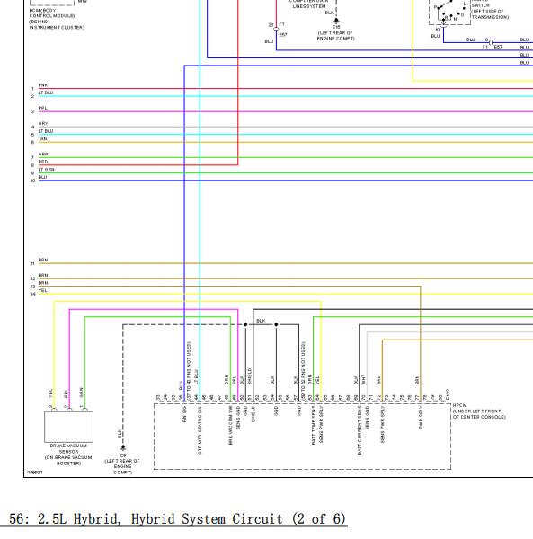Click the '37 TO 43 PINS NOT USED' note

click(x=189, y=370)
